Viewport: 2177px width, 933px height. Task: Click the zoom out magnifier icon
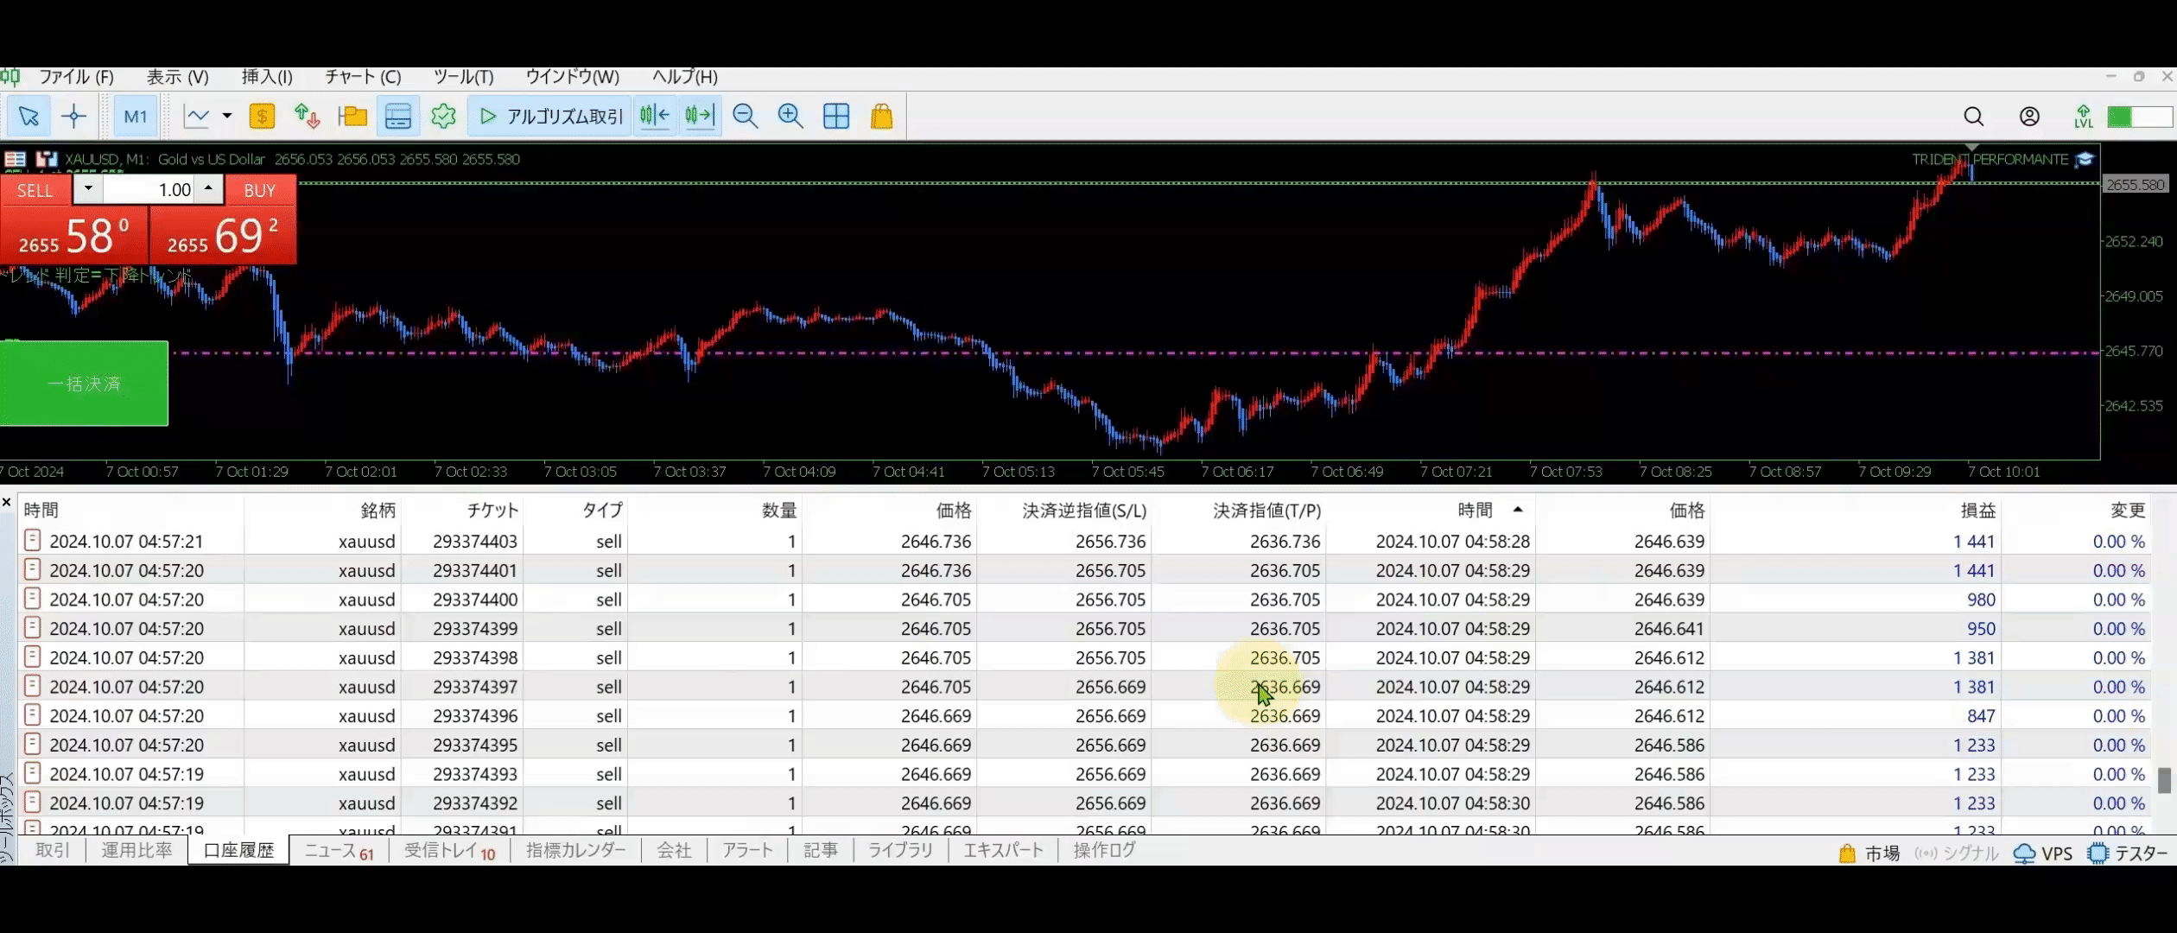pyautogui.click(x=745, y=117)
